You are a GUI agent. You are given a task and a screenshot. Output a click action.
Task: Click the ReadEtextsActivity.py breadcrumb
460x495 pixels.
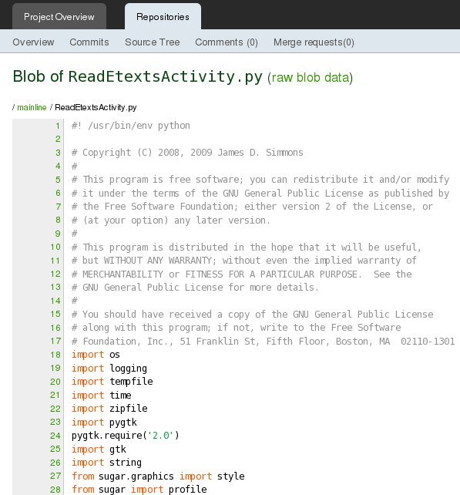click(x=96, y=107)
